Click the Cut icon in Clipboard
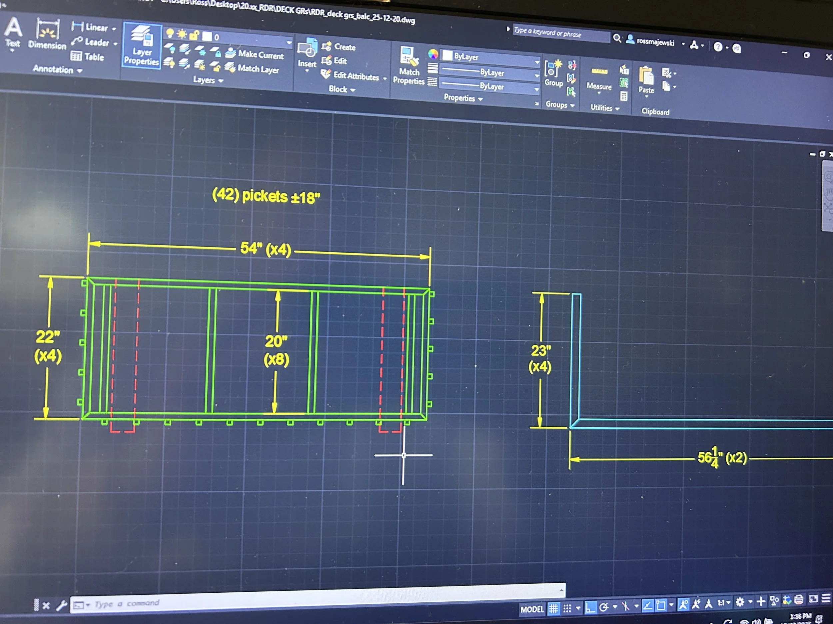The width and height of the screenshot is (833, 624). [x=666, y=73]
